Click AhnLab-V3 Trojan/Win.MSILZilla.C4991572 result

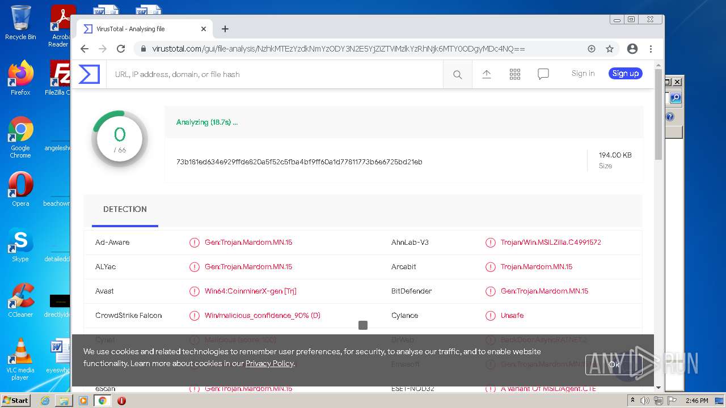click(551, 243)
